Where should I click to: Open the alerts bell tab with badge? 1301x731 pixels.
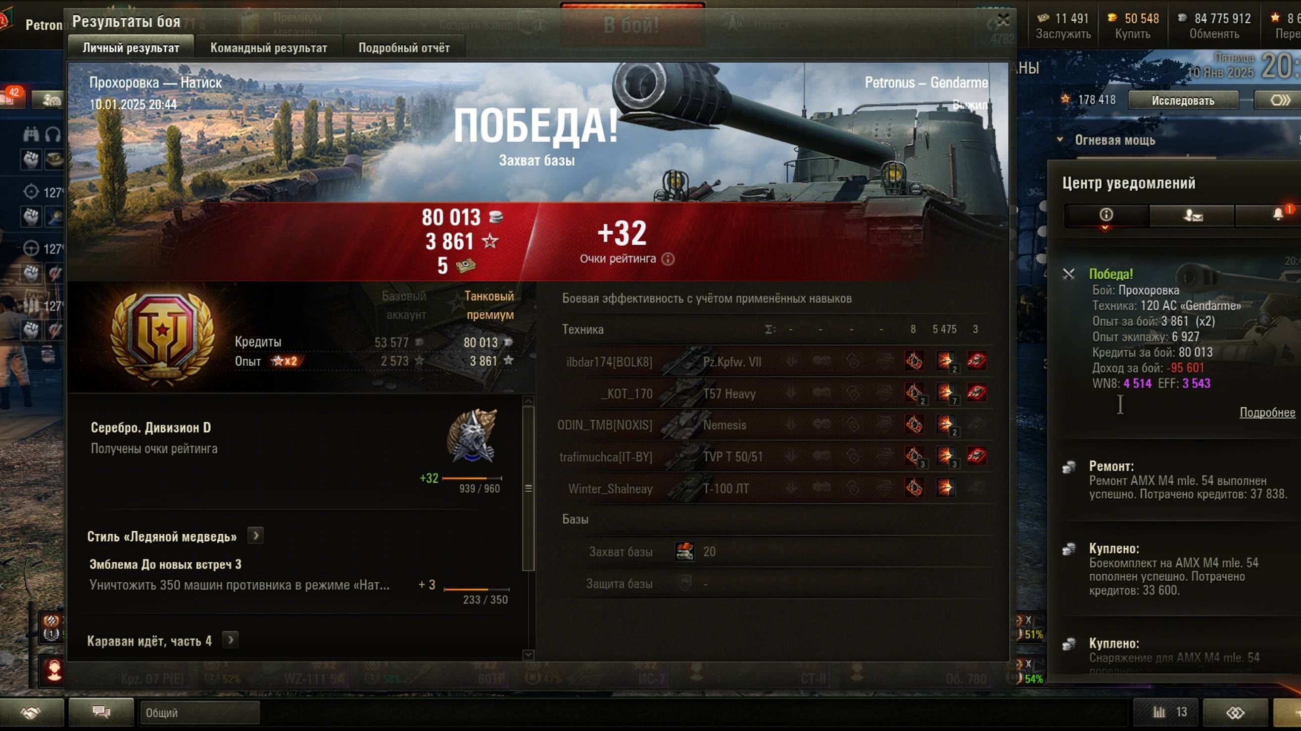[1278, 215]
